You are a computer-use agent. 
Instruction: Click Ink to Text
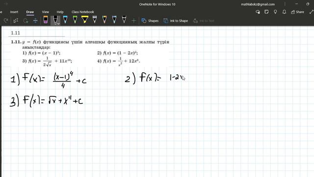[x=204, y=21]
